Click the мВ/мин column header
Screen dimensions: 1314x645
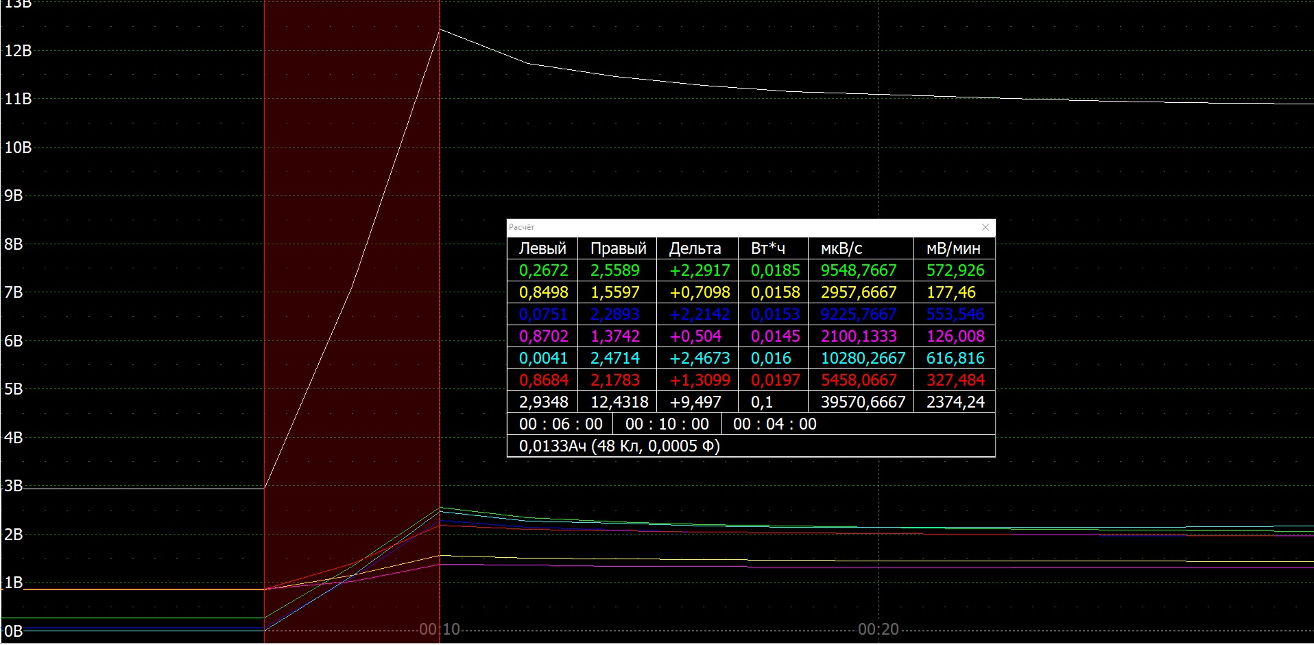(953, 248)
